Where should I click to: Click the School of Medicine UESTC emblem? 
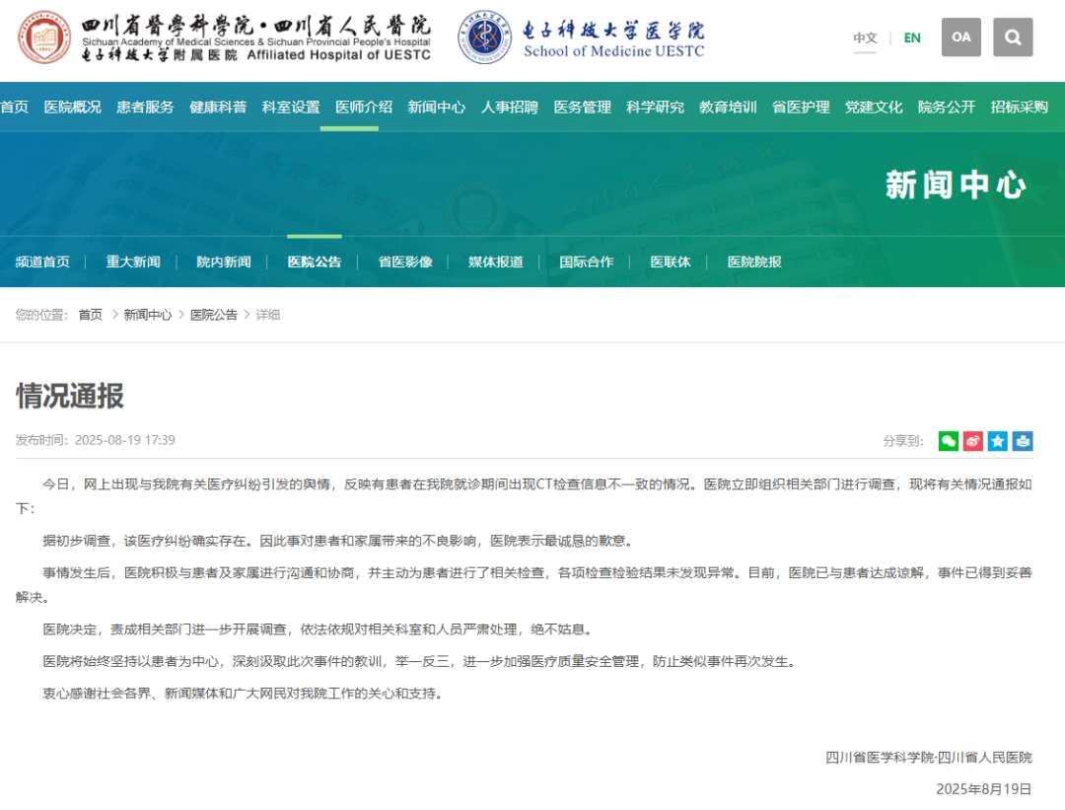[484, 37]
